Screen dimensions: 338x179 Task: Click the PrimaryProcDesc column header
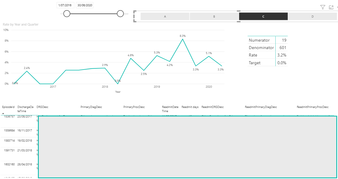[x=134, y=107]
